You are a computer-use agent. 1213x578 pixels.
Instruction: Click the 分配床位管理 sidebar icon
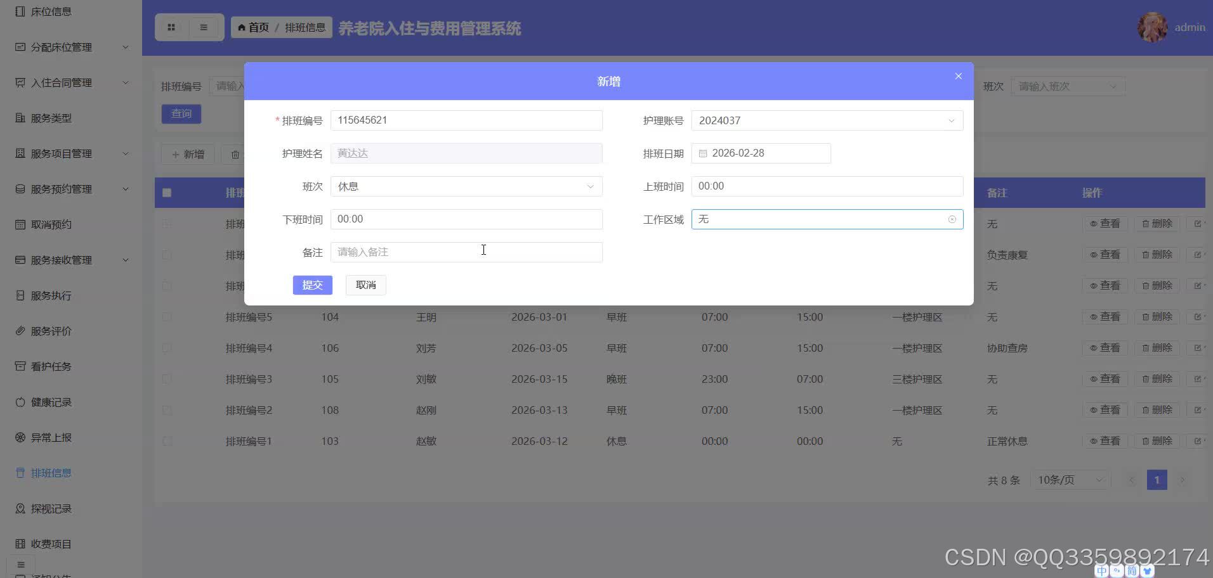click(x=20, y=47)
